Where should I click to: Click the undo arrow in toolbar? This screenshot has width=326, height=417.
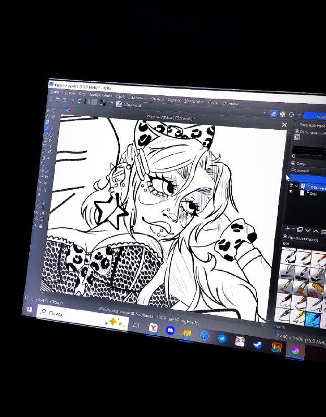pyautogui.click(x=72, y=101)
